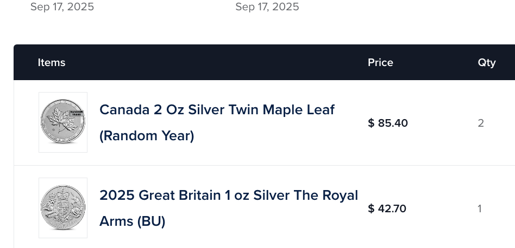Screen dimensions: 515x248
Task: Click the Price column header
Action: [x=380, y=62]
